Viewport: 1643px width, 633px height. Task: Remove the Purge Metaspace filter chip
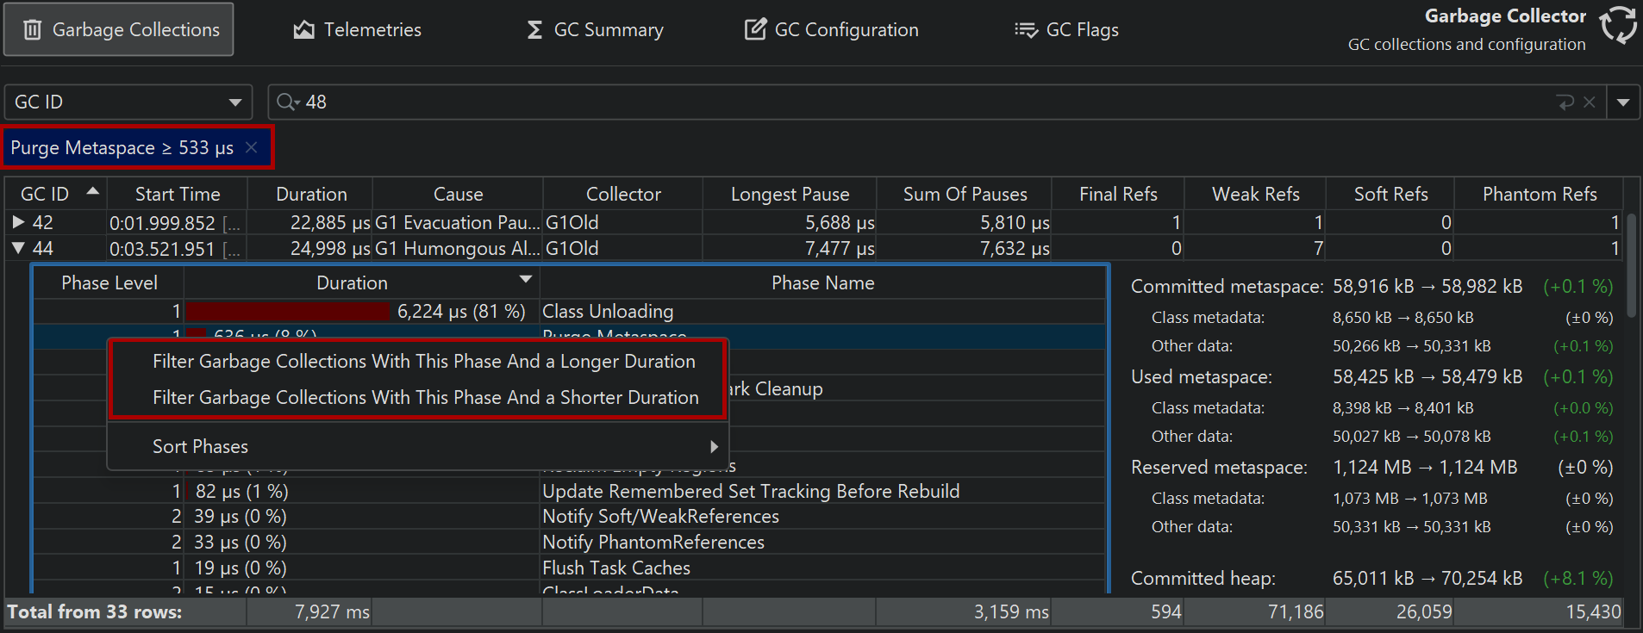click(251, 147)
